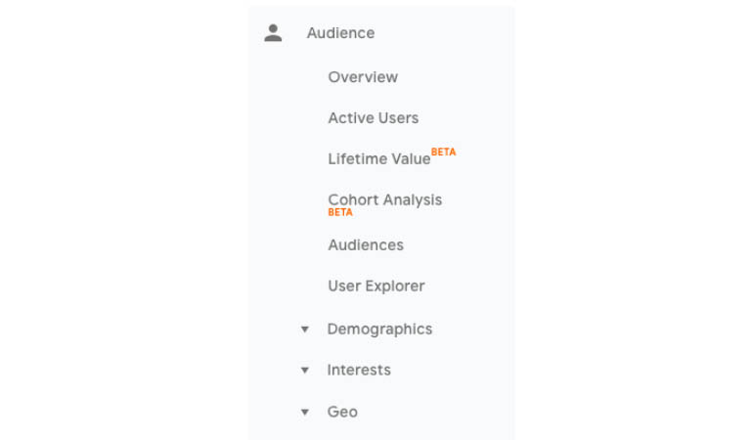Click the BETA badge under Cohort Analysis
This screenshot has width=751, height=440.
coord(340,212)
